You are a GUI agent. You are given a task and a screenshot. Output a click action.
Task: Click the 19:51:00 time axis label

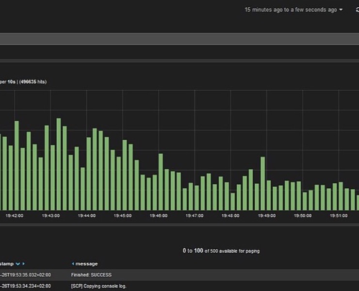pyautogui.click(x=339, y=216)
